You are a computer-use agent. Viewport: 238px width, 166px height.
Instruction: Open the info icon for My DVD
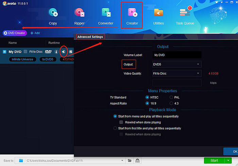(56, 52)
